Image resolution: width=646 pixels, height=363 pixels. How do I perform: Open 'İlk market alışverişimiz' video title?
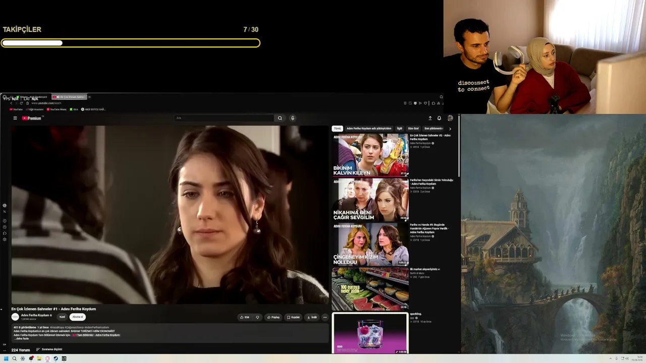coord(425,269)
